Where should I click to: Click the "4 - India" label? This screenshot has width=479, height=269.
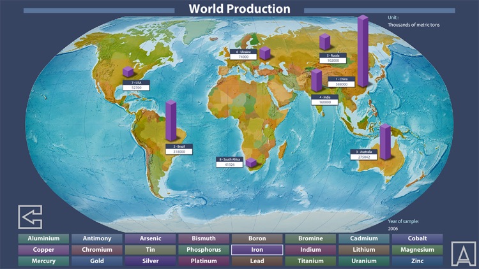click(x=324, y=98)
